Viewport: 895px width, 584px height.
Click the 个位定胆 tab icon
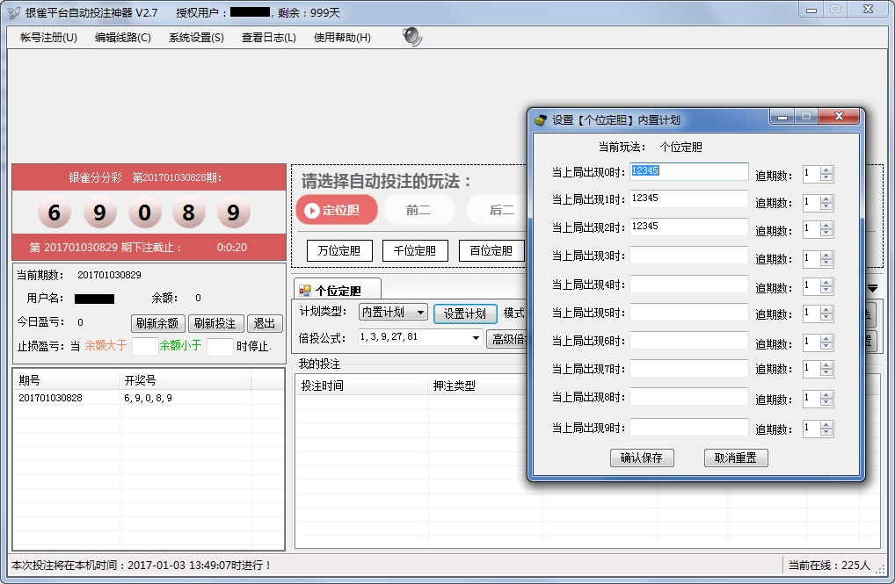305,290
